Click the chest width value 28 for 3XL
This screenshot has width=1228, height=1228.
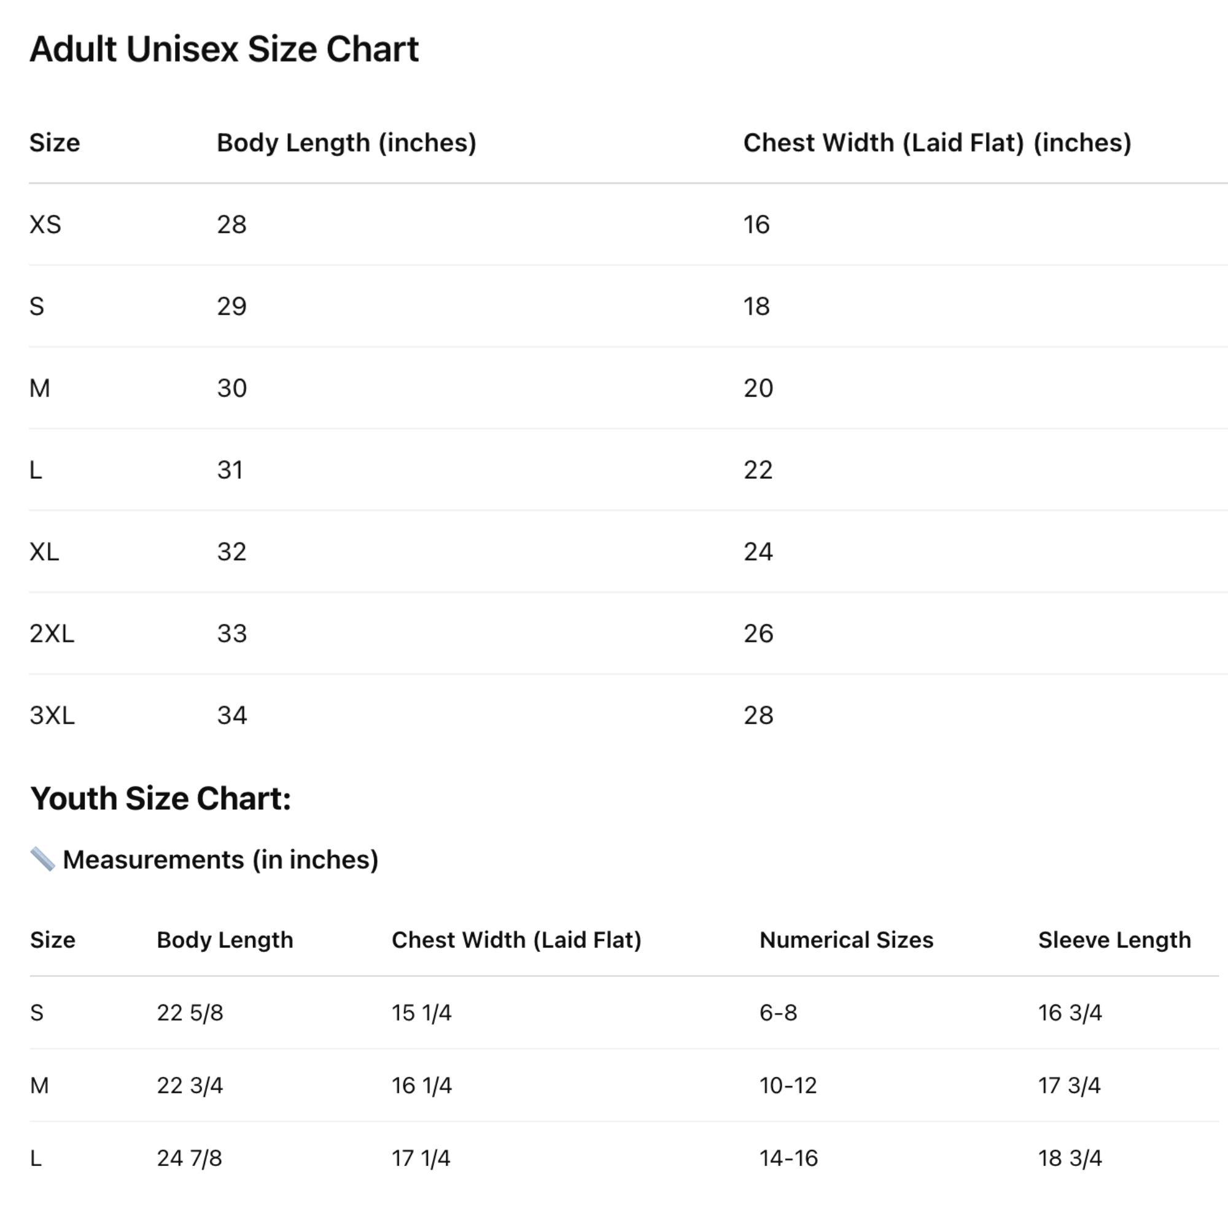pyautogui.click(x=758, y=716)
